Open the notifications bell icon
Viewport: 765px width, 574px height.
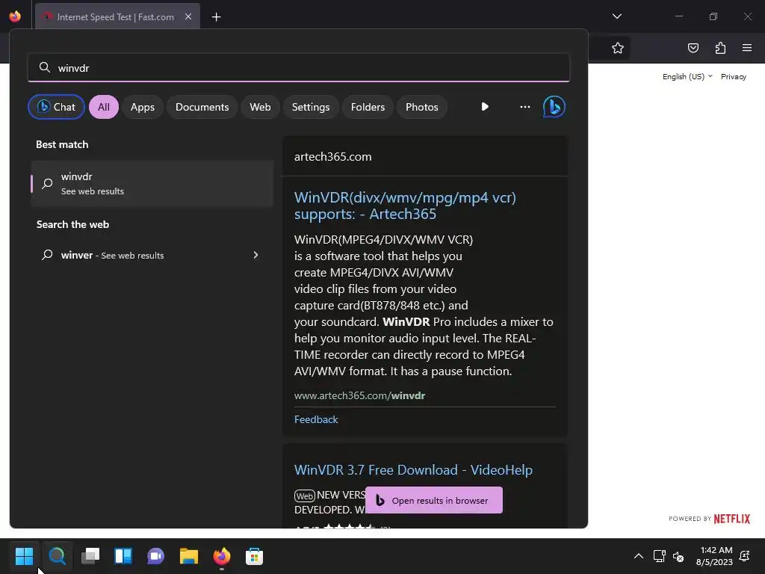[745, 556]
